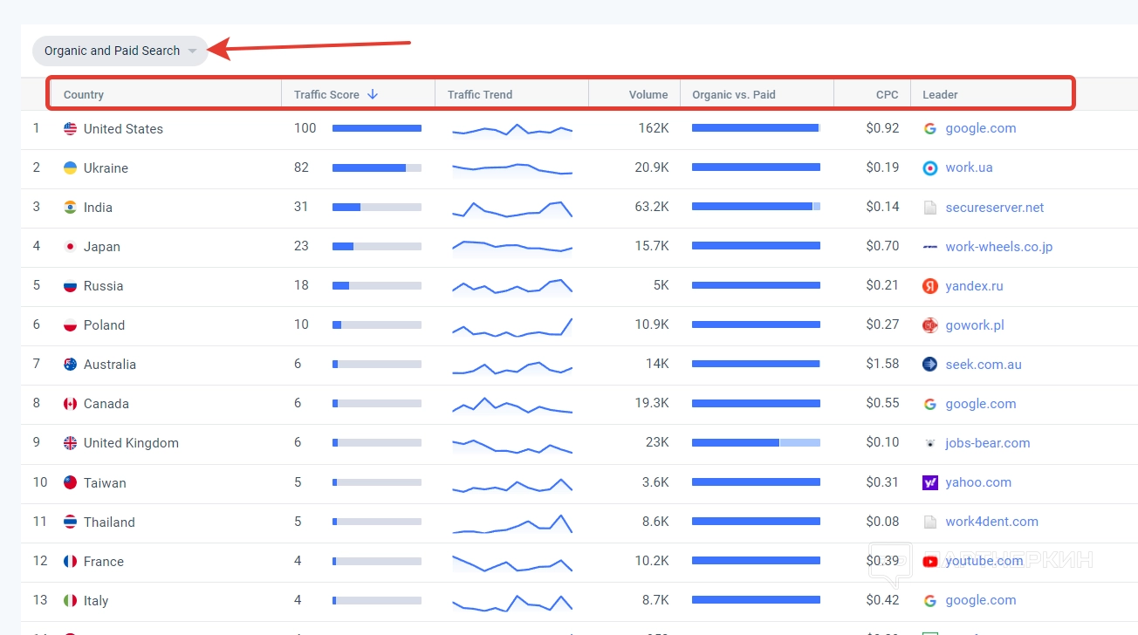Open the secureserver.net link
This screenshot has height=635, width=1138.
(994, 208)
